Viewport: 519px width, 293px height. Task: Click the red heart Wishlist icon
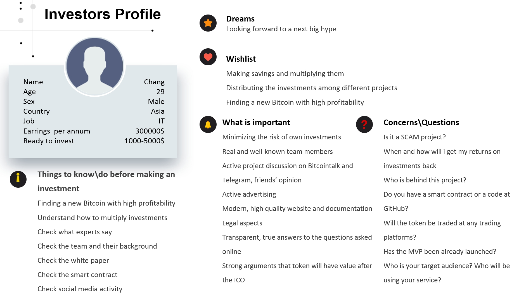(x=208, y=57)
